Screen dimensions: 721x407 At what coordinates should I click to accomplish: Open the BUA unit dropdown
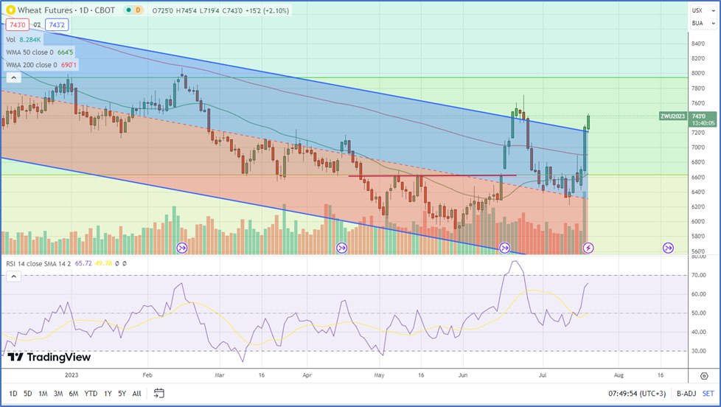703,23
